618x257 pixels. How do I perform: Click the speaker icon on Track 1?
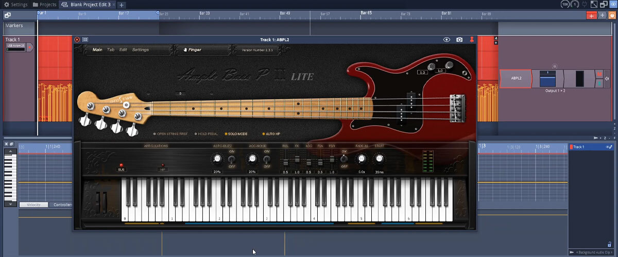coord(607,79)
